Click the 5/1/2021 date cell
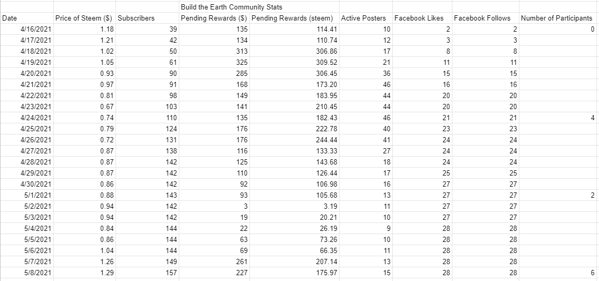This screenshot has height=281, width=599. coord(27,195)
